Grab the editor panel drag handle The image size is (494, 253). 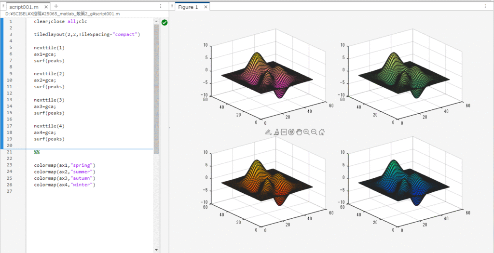(x=3, y=6)
